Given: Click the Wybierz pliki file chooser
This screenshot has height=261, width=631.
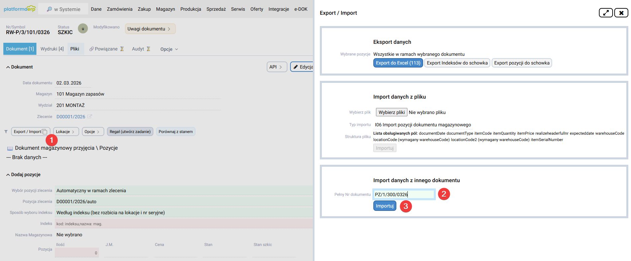Looking at the screenshot, I should [391, 112].
